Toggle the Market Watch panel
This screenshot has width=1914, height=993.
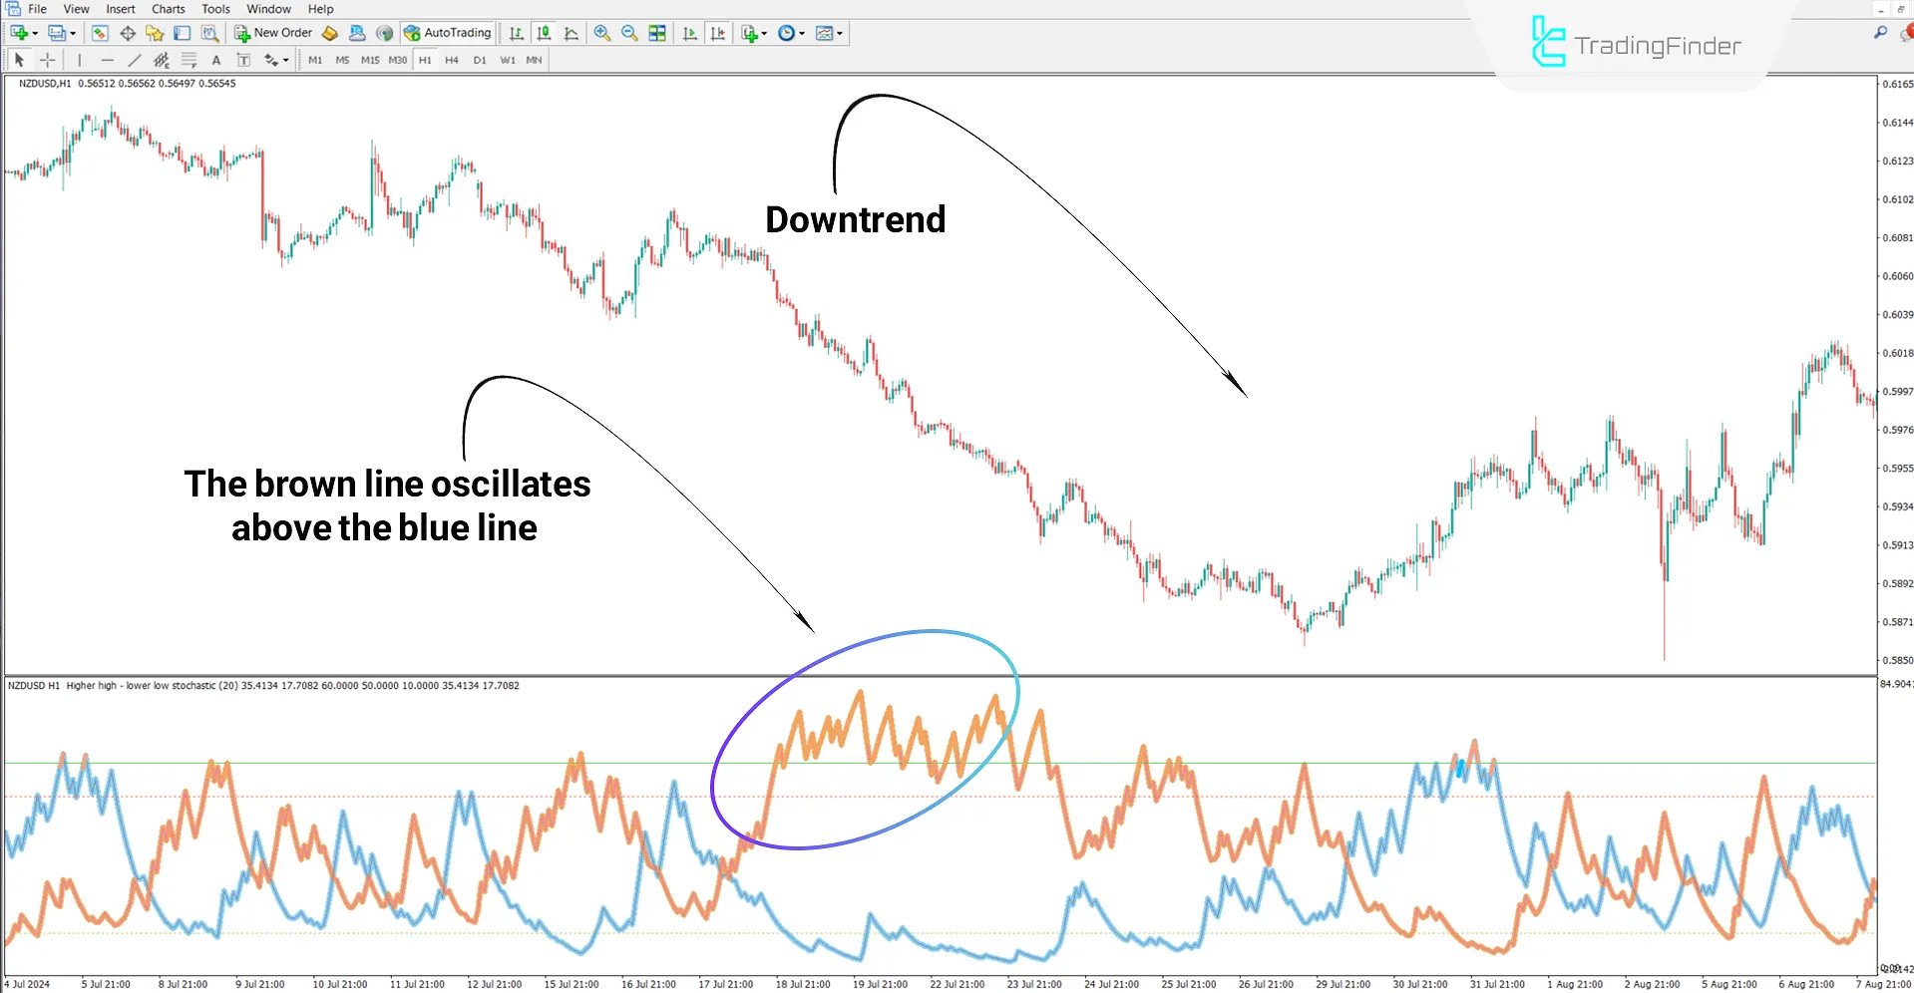tap(100, 33)
